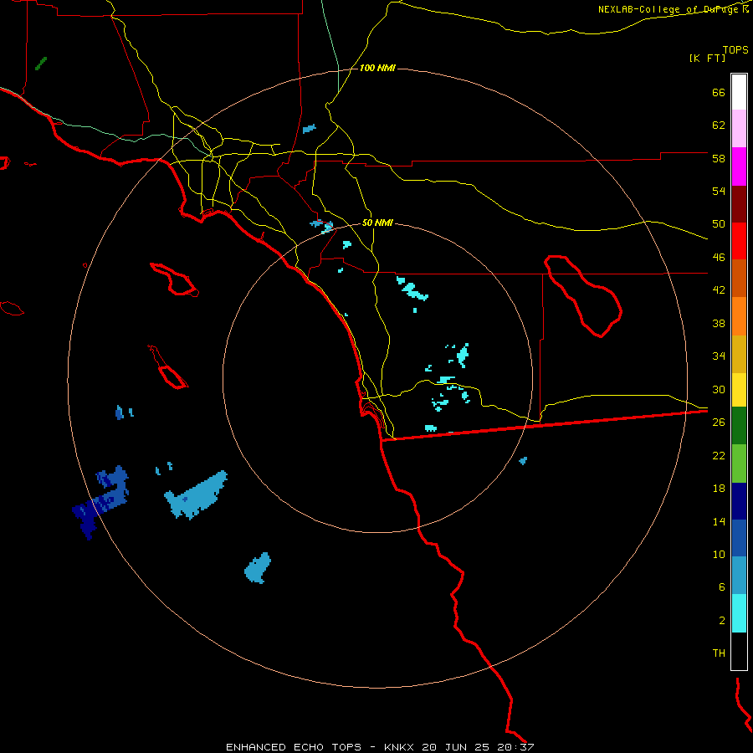Click legend value 46
The image size is (753, 753).
719,258
